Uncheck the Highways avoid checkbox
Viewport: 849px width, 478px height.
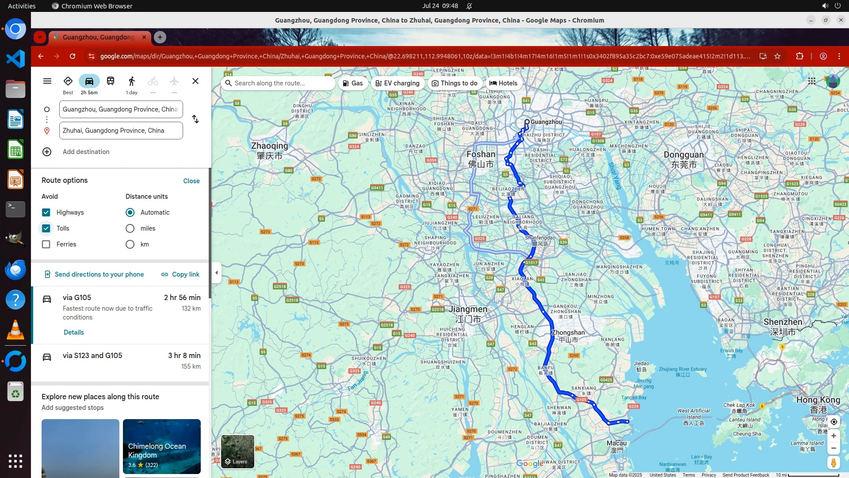pyautogui.click(x=46, y=212)
